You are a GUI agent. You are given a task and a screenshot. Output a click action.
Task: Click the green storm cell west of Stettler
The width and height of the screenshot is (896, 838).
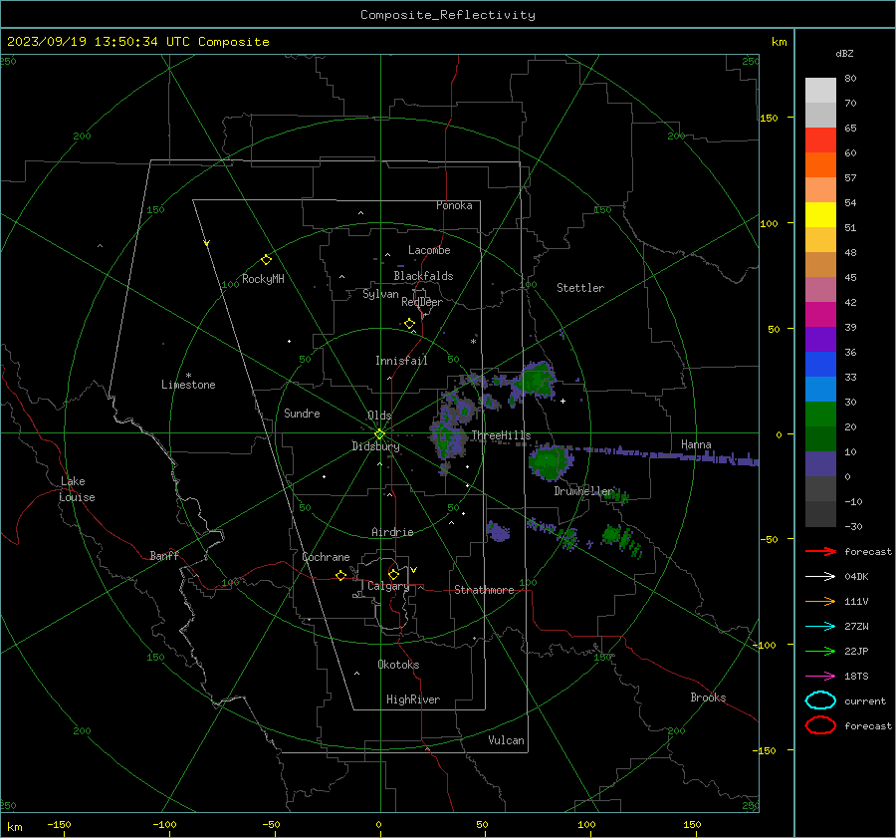pyautogui.click(x=536, y=380)
